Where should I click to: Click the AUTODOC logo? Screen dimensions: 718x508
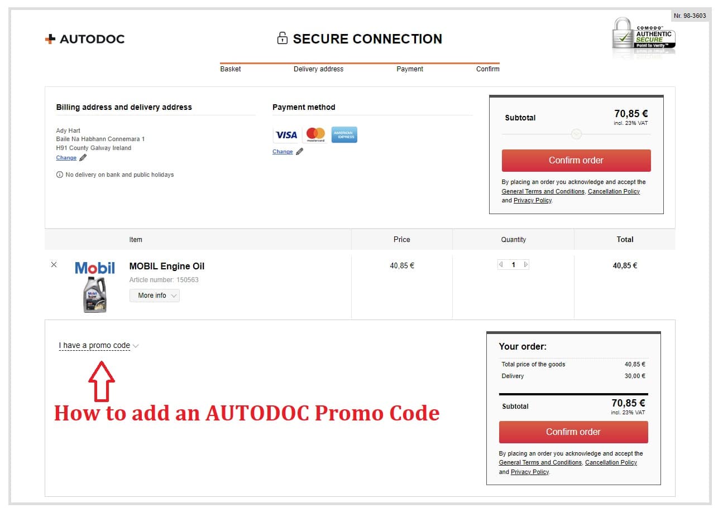point(84,39)
